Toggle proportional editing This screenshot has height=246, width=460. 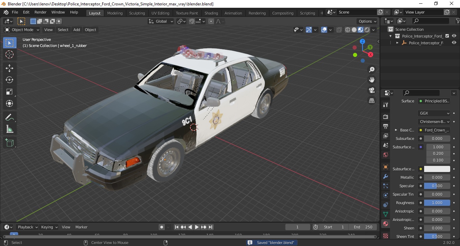[211, 21]
